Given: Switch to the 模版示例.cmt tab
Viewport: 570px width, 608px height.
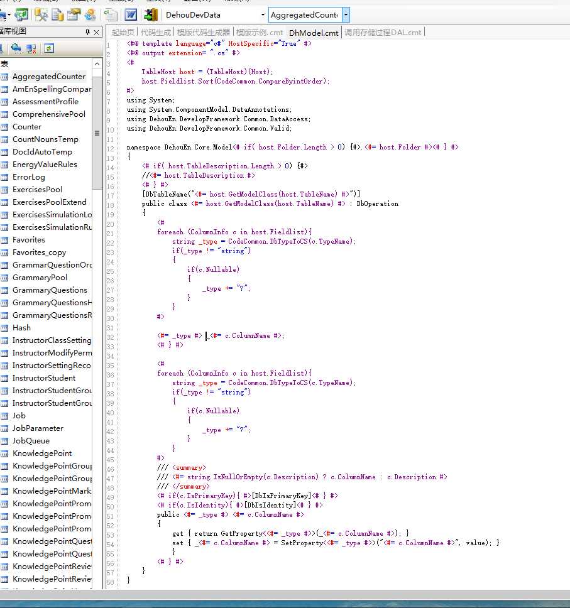Looking at the screenshot, I should click(259, 33).
